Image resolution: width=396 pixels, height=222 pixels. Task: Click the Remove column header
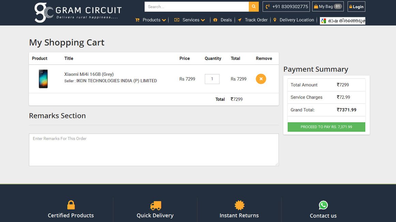(x=264, y=58)
